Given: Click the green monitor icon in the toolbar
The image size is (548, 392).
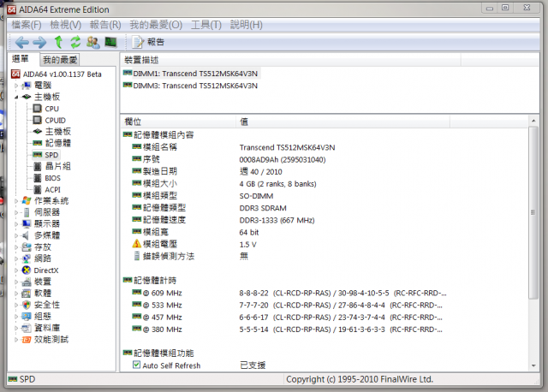Looking at the screenshot, I should [110, 42].
